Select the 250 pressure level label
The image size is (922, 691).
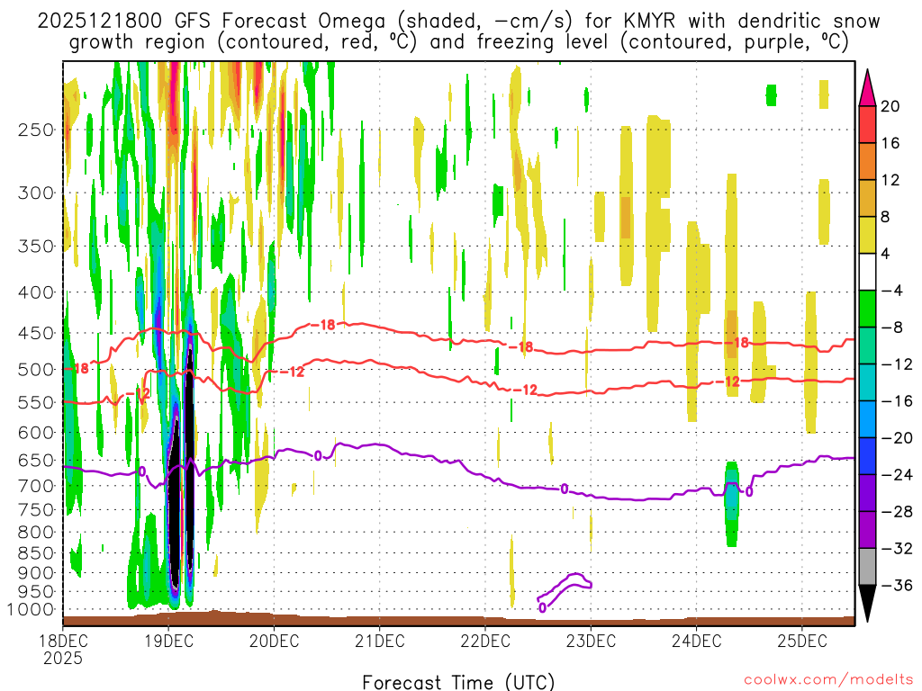coord(34,130)
